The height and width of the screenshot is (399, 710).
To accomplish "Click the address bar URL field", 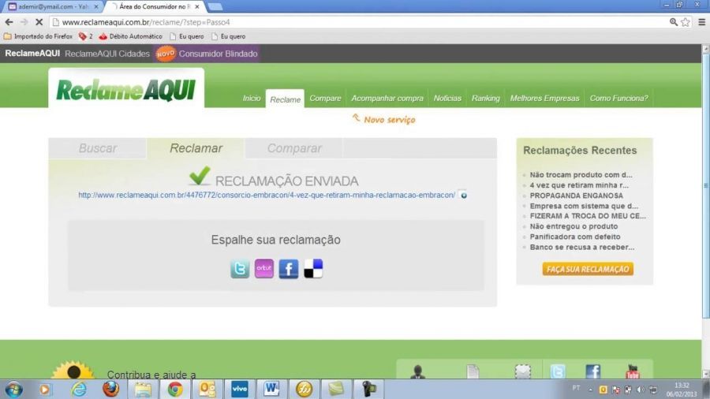I will click(x=357, y=22).
